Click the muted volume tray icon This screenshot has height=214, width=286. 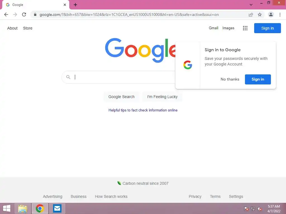point(260,209)
